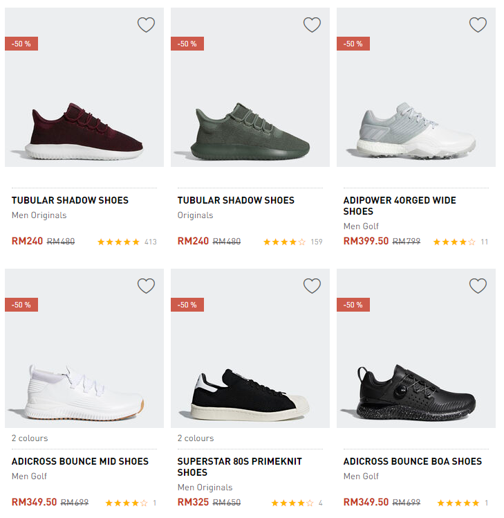
Task: Click "2 colours" under Adicross Bounce Mid
Action: pyautogui.click(x=30, y=438)
